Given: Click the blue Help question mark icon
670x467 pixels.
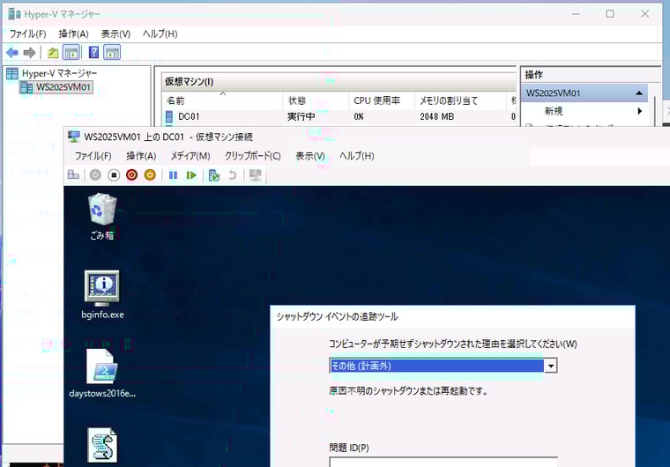Looking at the screenshot, I should 93,53.
